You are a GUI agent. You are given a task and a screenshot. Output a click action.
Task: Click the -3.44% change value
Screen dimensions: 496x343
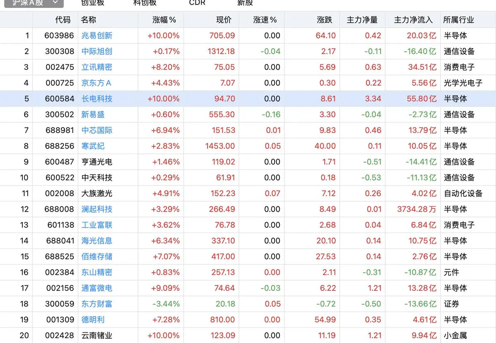click(x=166, y=304)
